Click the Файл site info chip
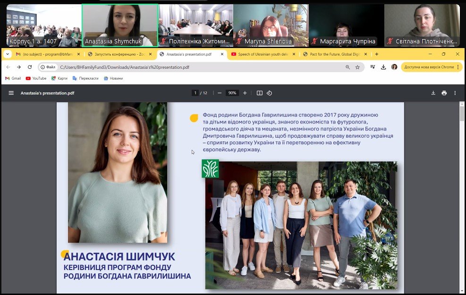This screenshot has width=466, height=295. click(48, 67)
